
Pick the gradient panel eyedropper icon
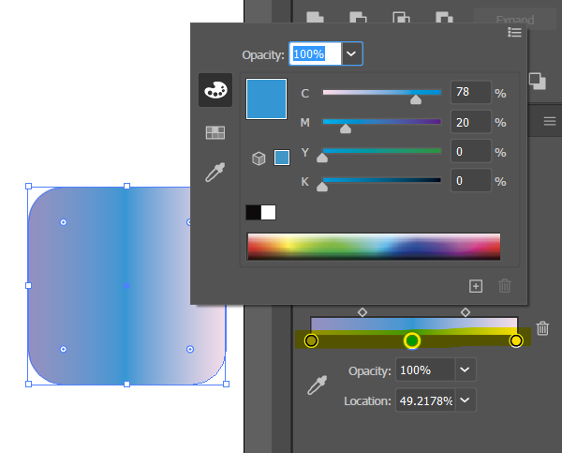click(318, 385)
